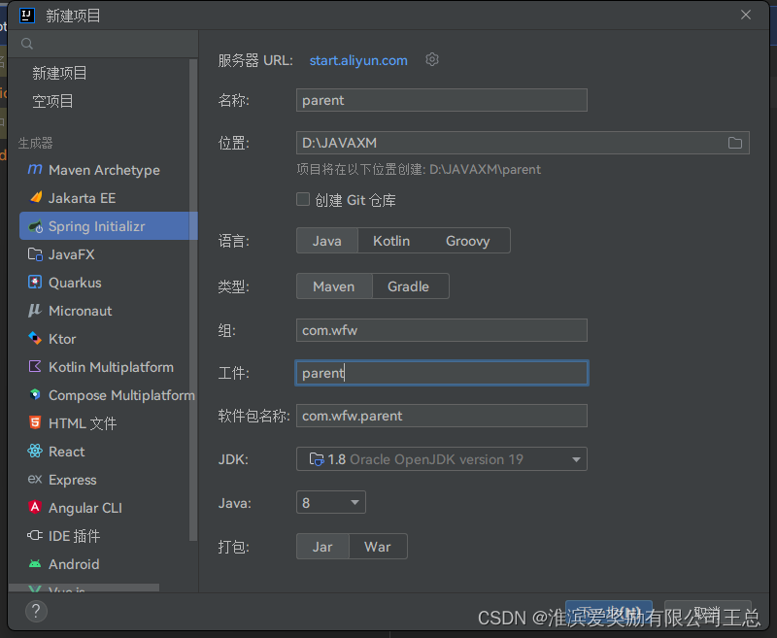This screenshot has width=777, height=638.
Task: Select Jar packaging
Action: pyautogui.click(x=322, y=547)
